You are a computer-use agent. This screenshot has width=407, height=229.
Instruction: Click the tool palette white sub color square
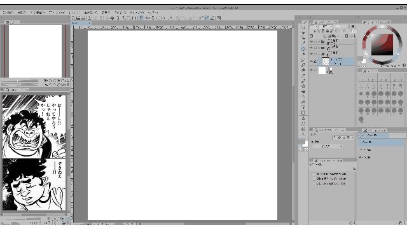click(x=306, y=144)
